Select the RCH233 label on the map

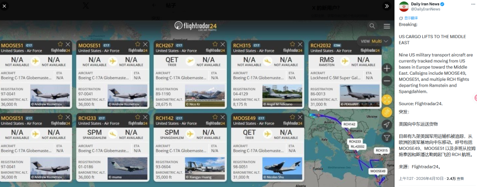tap(355, 141)
